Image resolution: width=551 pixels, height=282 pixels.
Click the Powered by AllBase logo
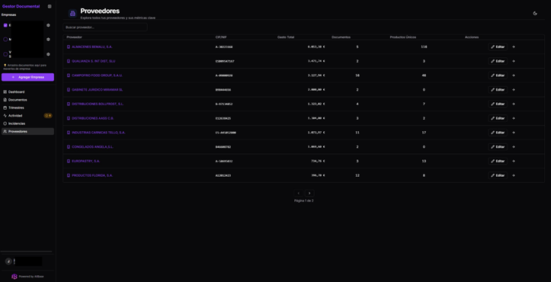pyautogui.click(x=14, y=277)
